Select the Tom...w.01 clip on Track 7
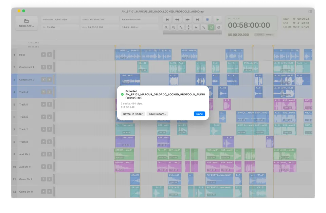Viewport: 326px width, 213px height. click(x=128, y=129)
